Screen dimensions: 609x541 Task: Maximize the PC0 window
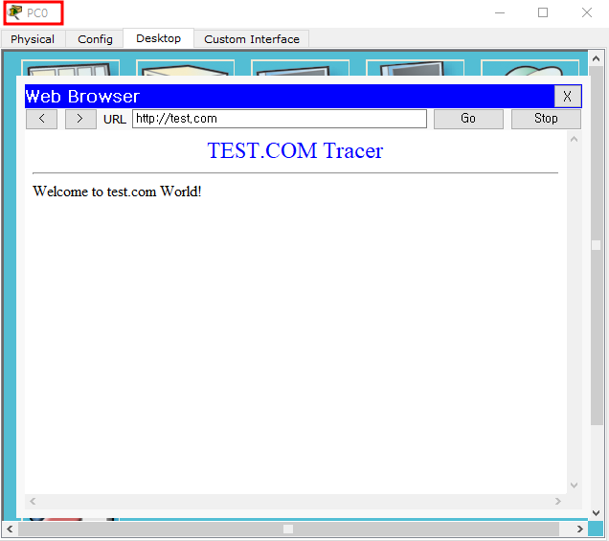pos(543,12)
